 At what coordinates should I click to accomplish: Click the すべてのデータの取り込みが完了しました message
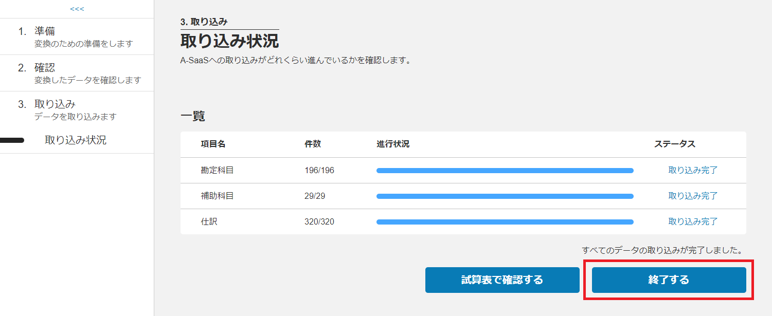(x=663, y=250)
